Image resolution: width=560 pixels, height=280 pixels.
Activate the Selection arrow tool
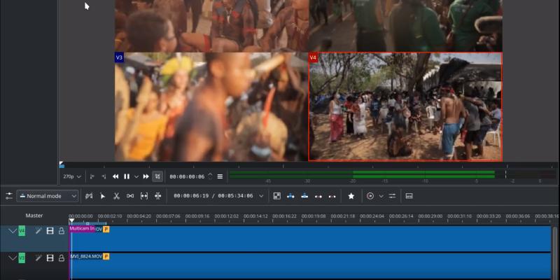[x=102, y=196]
